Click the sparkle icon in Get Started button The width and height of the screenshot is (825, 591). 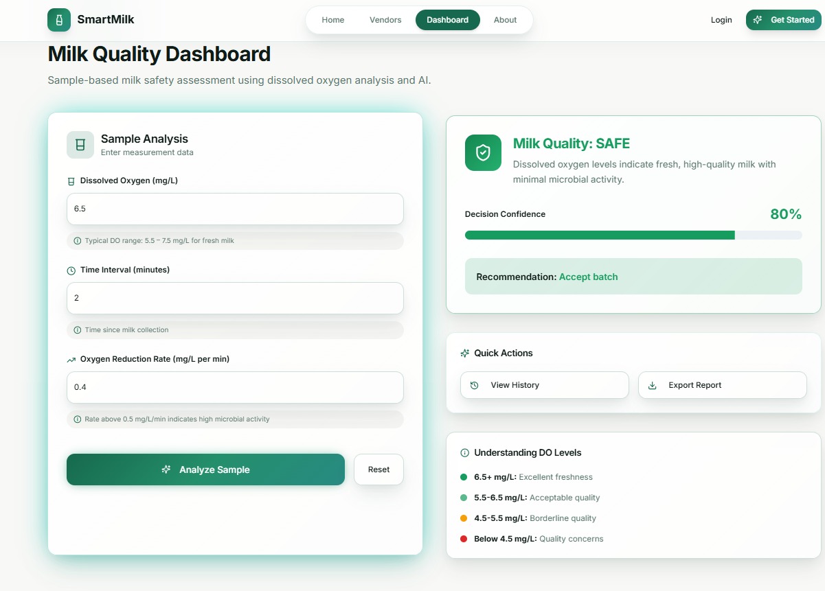pos(758,20)
